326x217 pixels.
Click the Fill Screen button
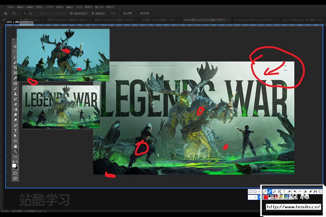(x=144, y=13)
